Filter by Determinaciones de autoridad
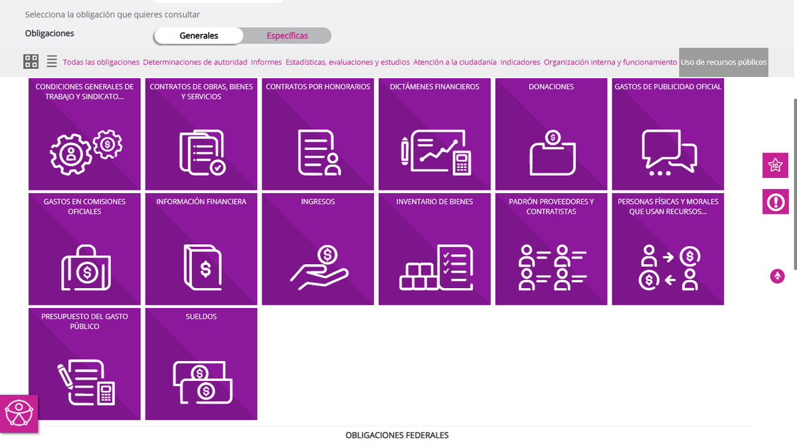The image size is (797, 448). 195,62
